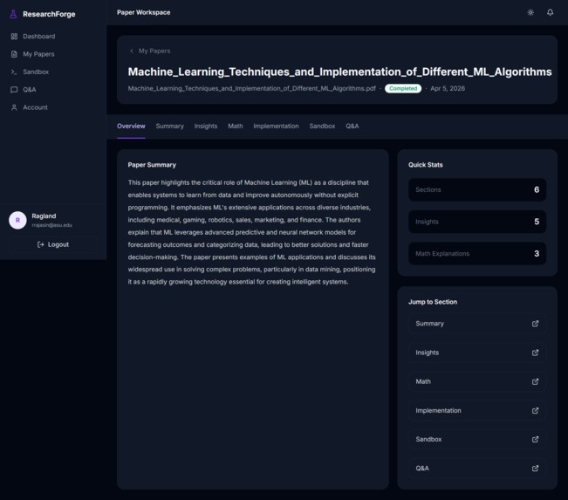Click the Sandbox terminal prompt icon
Screen dimensions: 568x500
(14, 72)
